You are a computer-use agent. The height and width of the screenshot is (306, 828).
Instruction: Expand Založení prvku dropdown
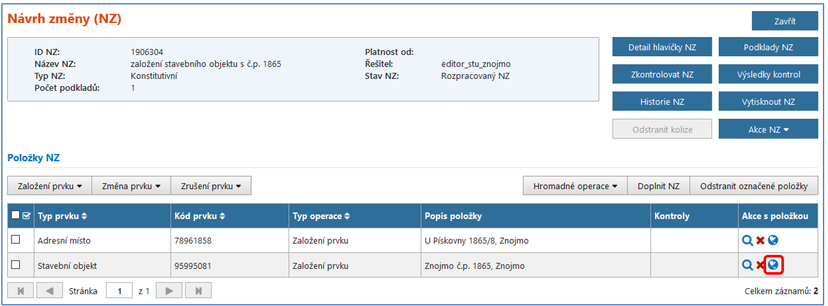click(50, 187)
